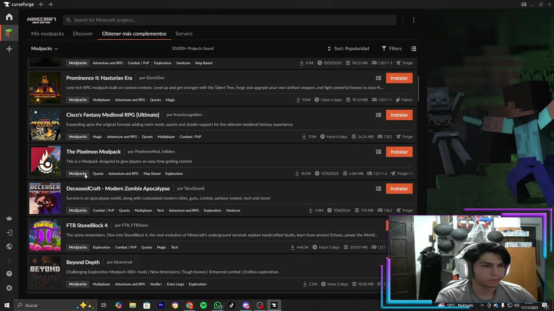Viewport: 554px width, 311px height.
Task: Open Microsoft Store from the taskbar
Action: [147, 305]
